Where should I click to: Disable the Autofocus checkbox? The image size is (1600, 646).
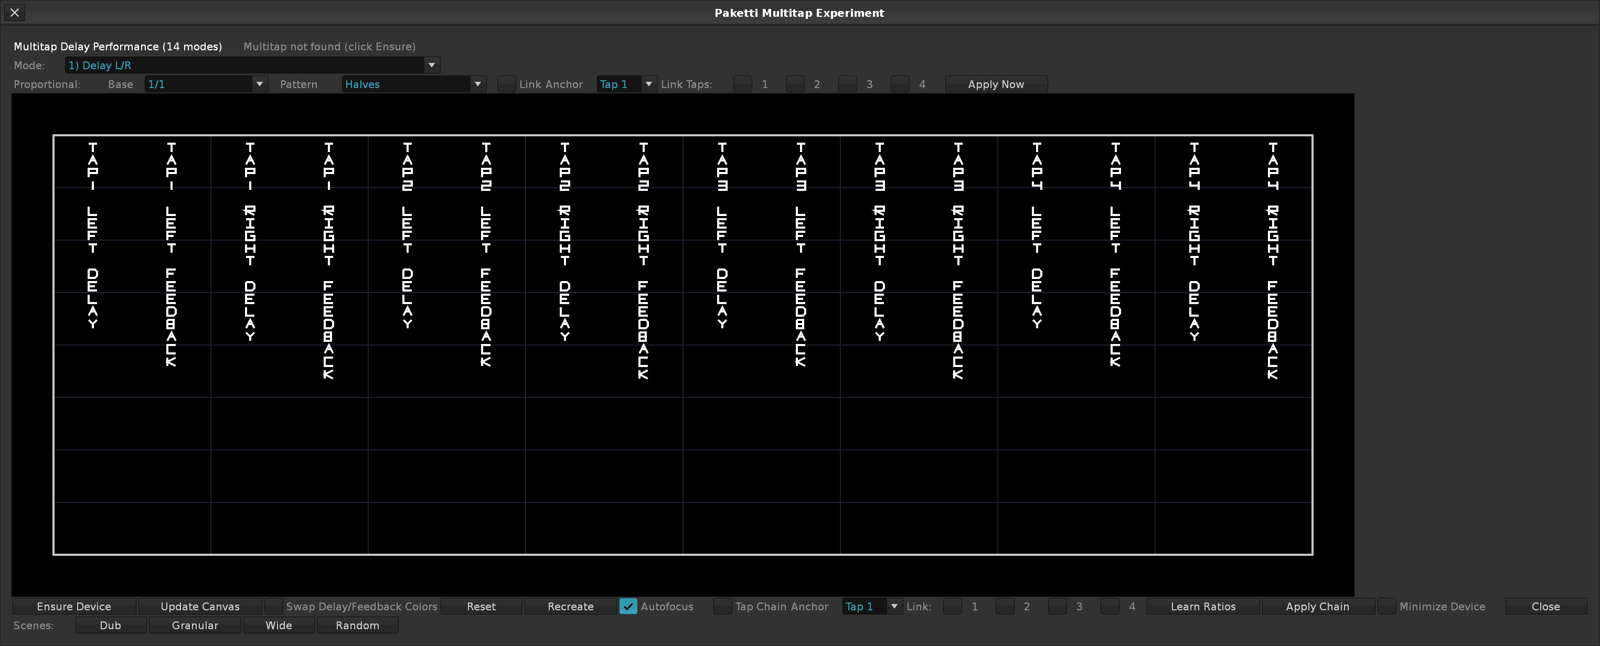(628, 606)
